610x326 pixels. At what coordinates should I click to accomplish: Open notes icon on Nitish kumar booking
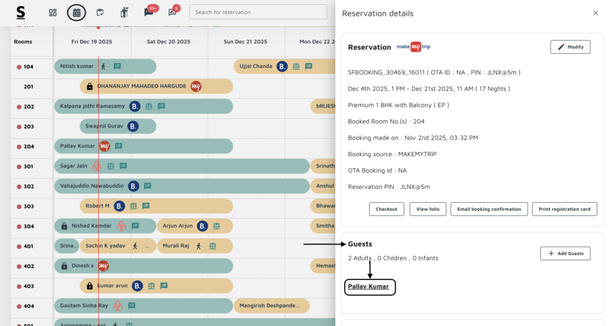pyautogui.click(x=117, y=66)
